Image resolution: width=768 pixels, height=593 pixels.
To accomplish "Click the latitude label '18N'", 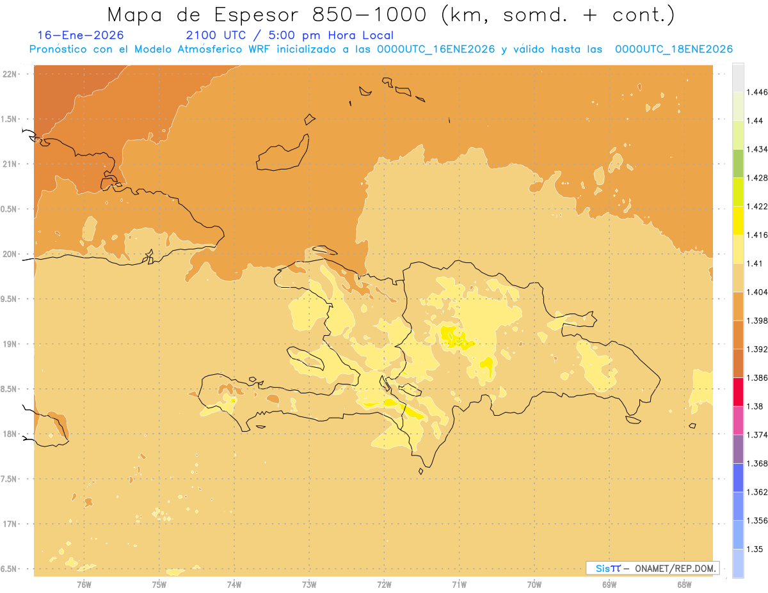I will (x=10, y=434).
